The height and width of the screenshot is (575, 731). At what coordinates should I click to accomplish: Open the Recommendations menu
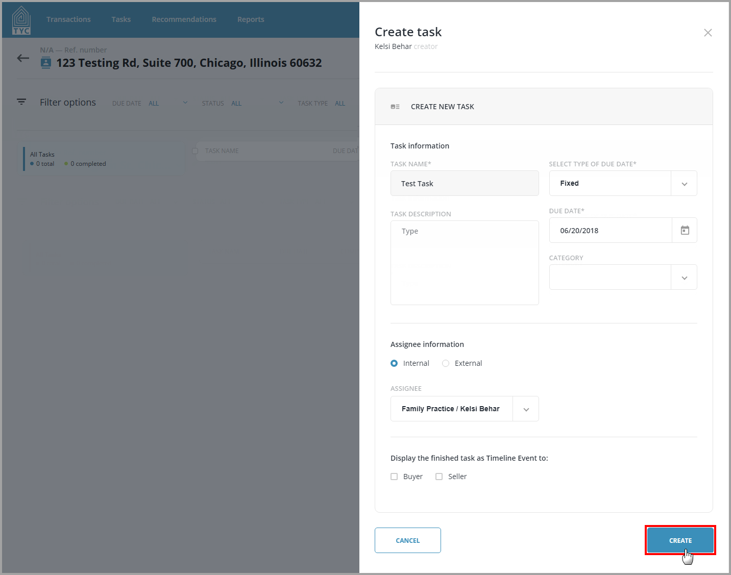(184, 19)
